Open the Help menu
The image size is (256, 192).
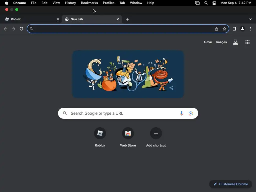tap(150, 3)
